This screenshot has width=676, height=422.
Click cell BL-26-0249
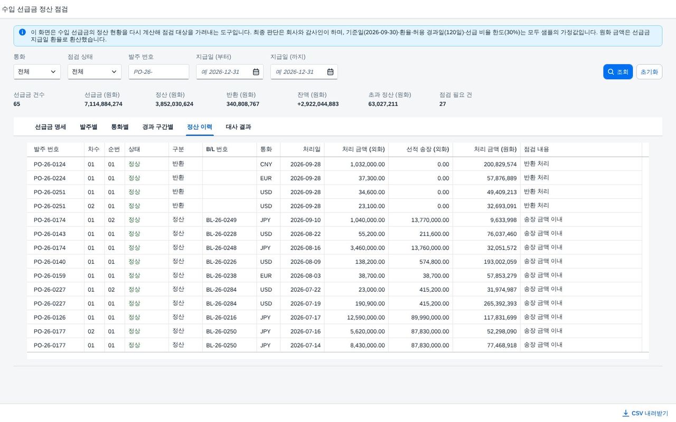tap(221, 220)
